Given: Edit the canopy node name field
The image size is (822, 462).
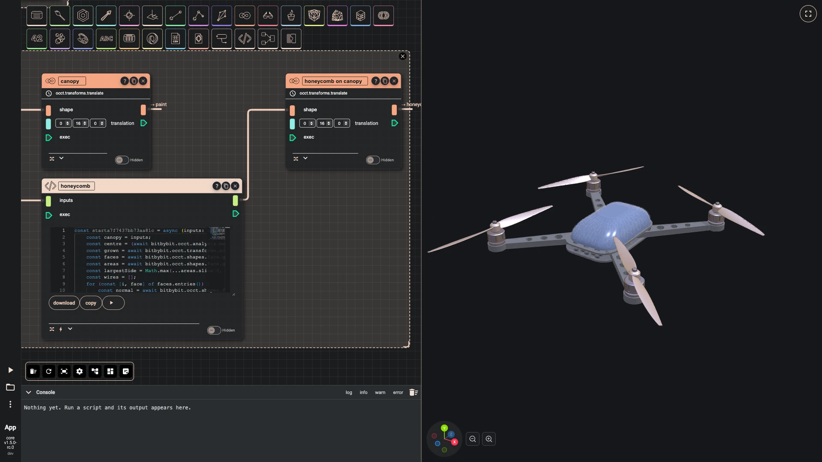Looking at the screenshot, I should pyautogui.click(x=72, y=81).
